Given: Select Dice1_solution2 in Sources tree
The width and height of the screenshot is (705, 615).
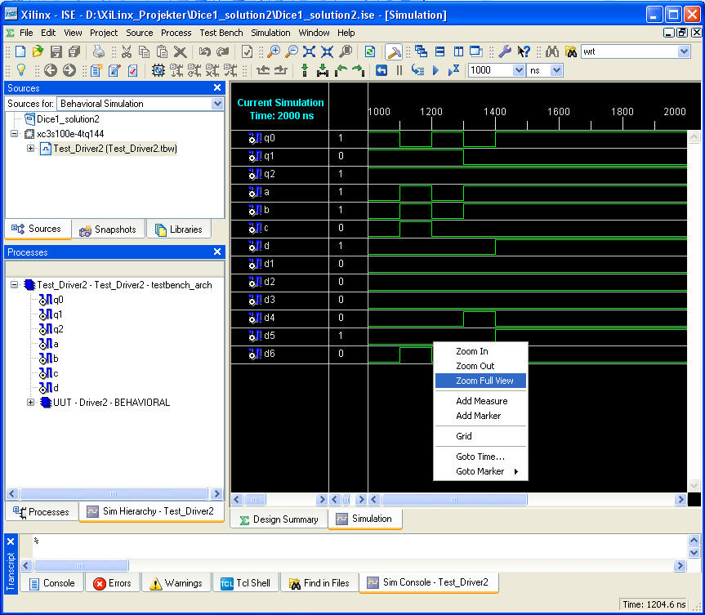Looking at the screenshot, I should click(68, 119).
